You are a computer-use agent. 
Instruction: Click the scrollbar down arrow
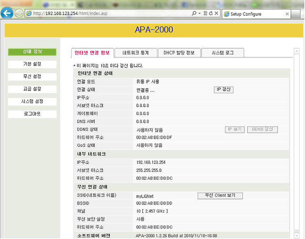coord(296,235)
